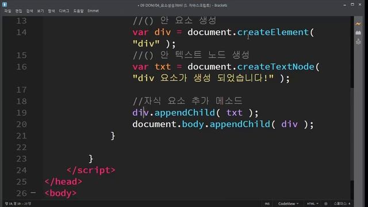Viewport: 368px width, 207px height.
Task: Open the 보기 (View) menu
Action: point(41,11)
